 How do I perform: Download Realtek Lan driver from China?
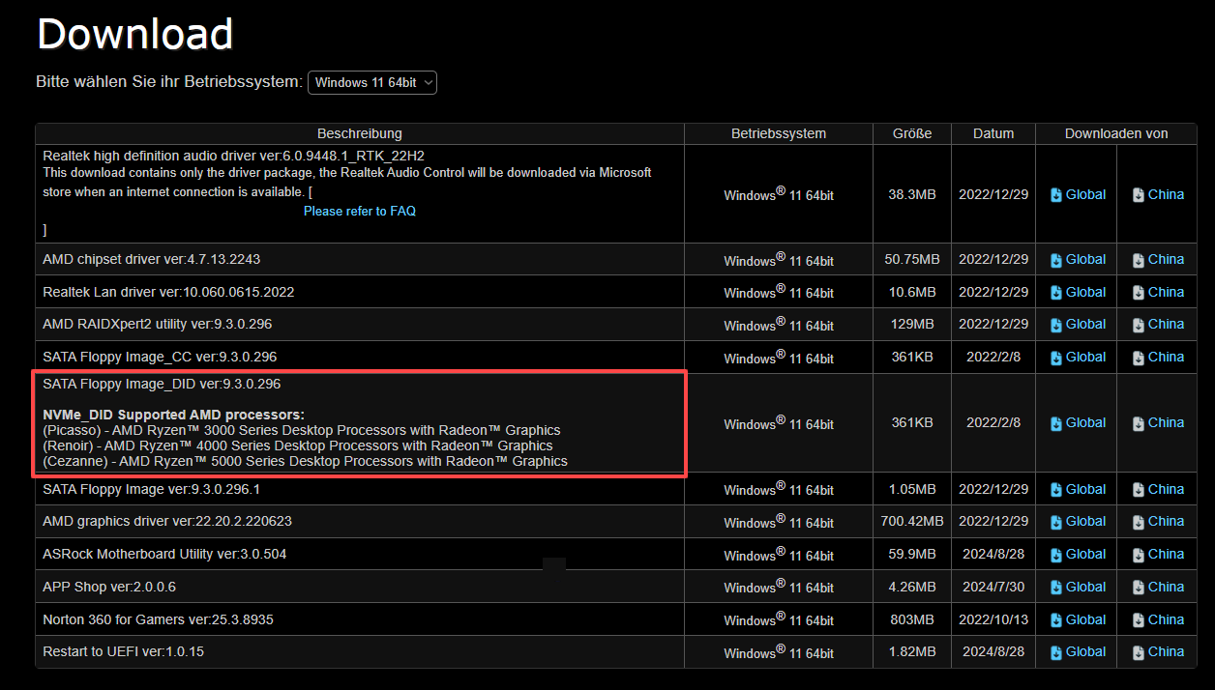(x=1158, y=292)
